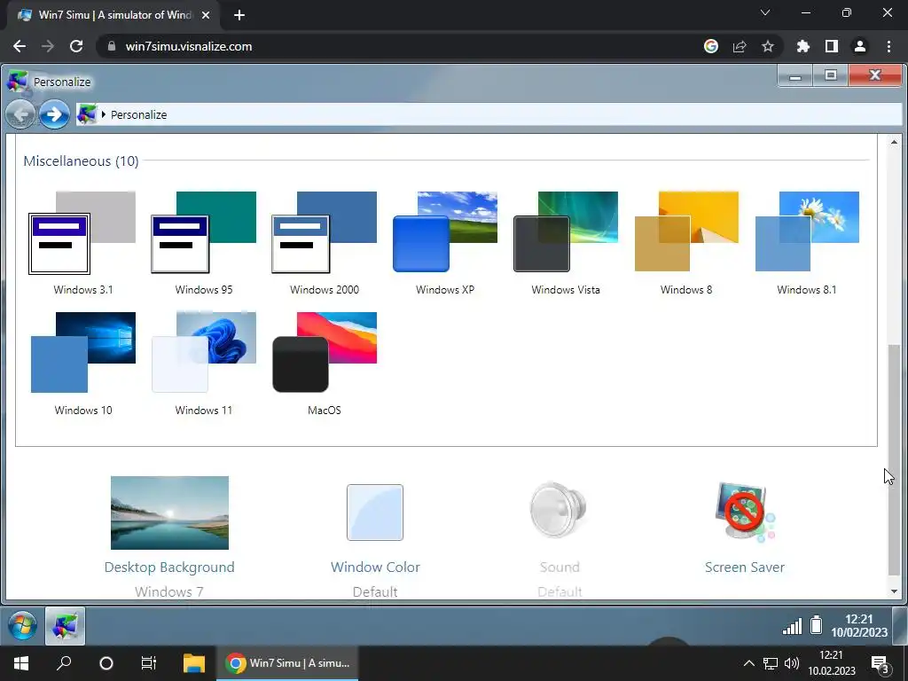Select the Windows 8.1 theme
Image resolution: width=908 pixels, height=681 pixels.
(x=807, y=243)
